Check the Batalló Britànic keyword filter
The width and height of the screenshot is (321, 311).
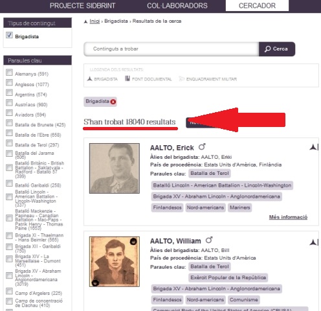[x=9, y=168]
